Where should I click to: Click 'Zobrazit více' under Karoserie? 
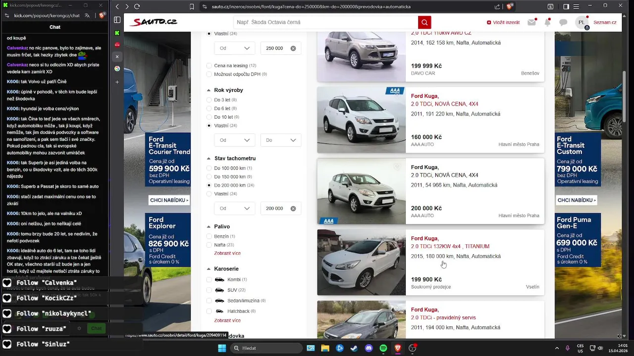click(227, 320)
